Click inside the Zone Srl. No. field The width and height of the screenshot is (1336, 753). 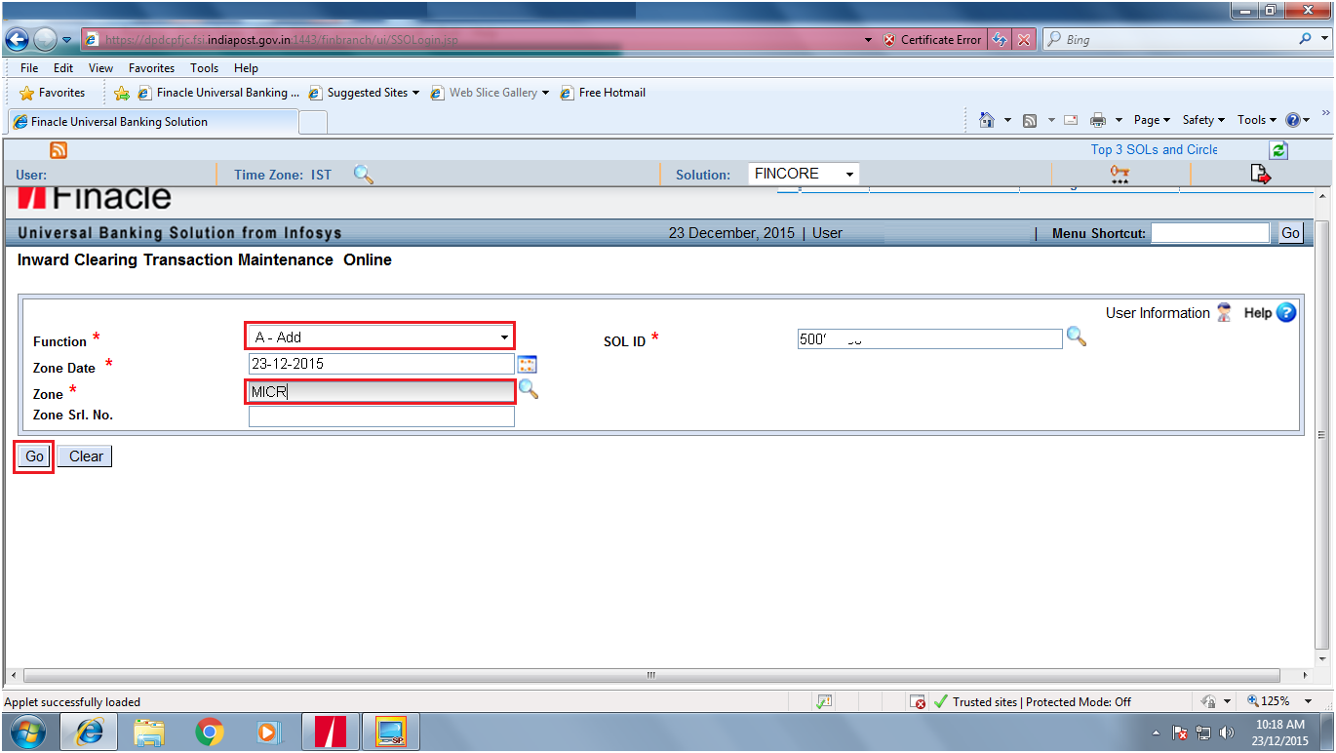pos(380,416)
